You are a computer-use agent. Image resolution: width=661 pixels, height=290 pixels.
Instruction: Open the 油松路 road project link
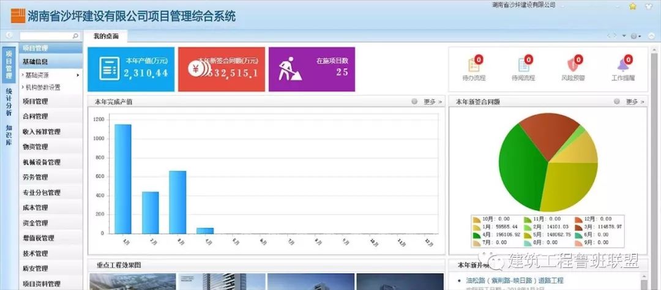pos(514,280)
